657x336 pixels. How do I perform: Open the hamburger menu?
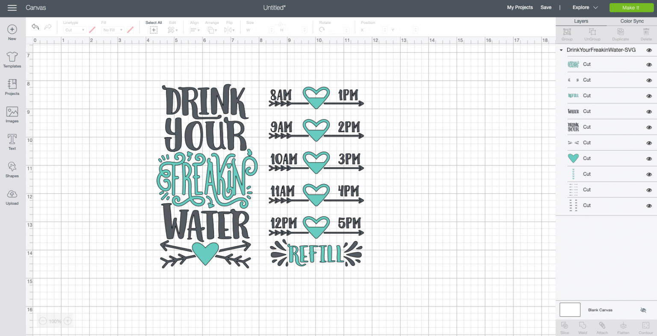(12, 7)
